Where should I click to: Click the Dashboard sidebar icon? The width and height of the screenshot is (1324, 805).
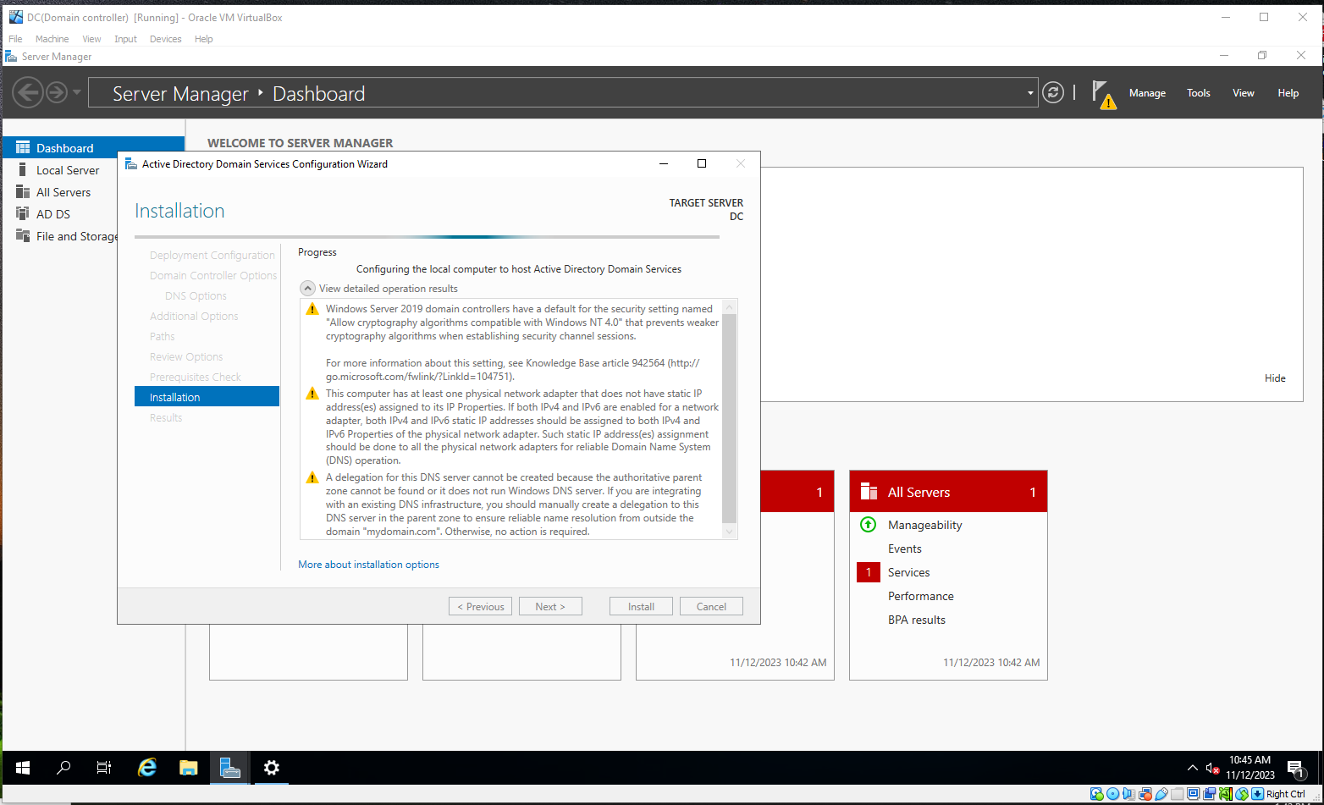[x=23, y=147]
